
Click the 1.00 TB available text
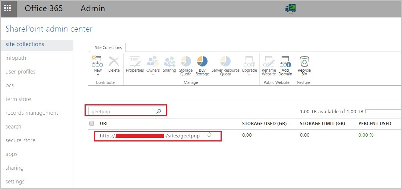click(332, 112)
